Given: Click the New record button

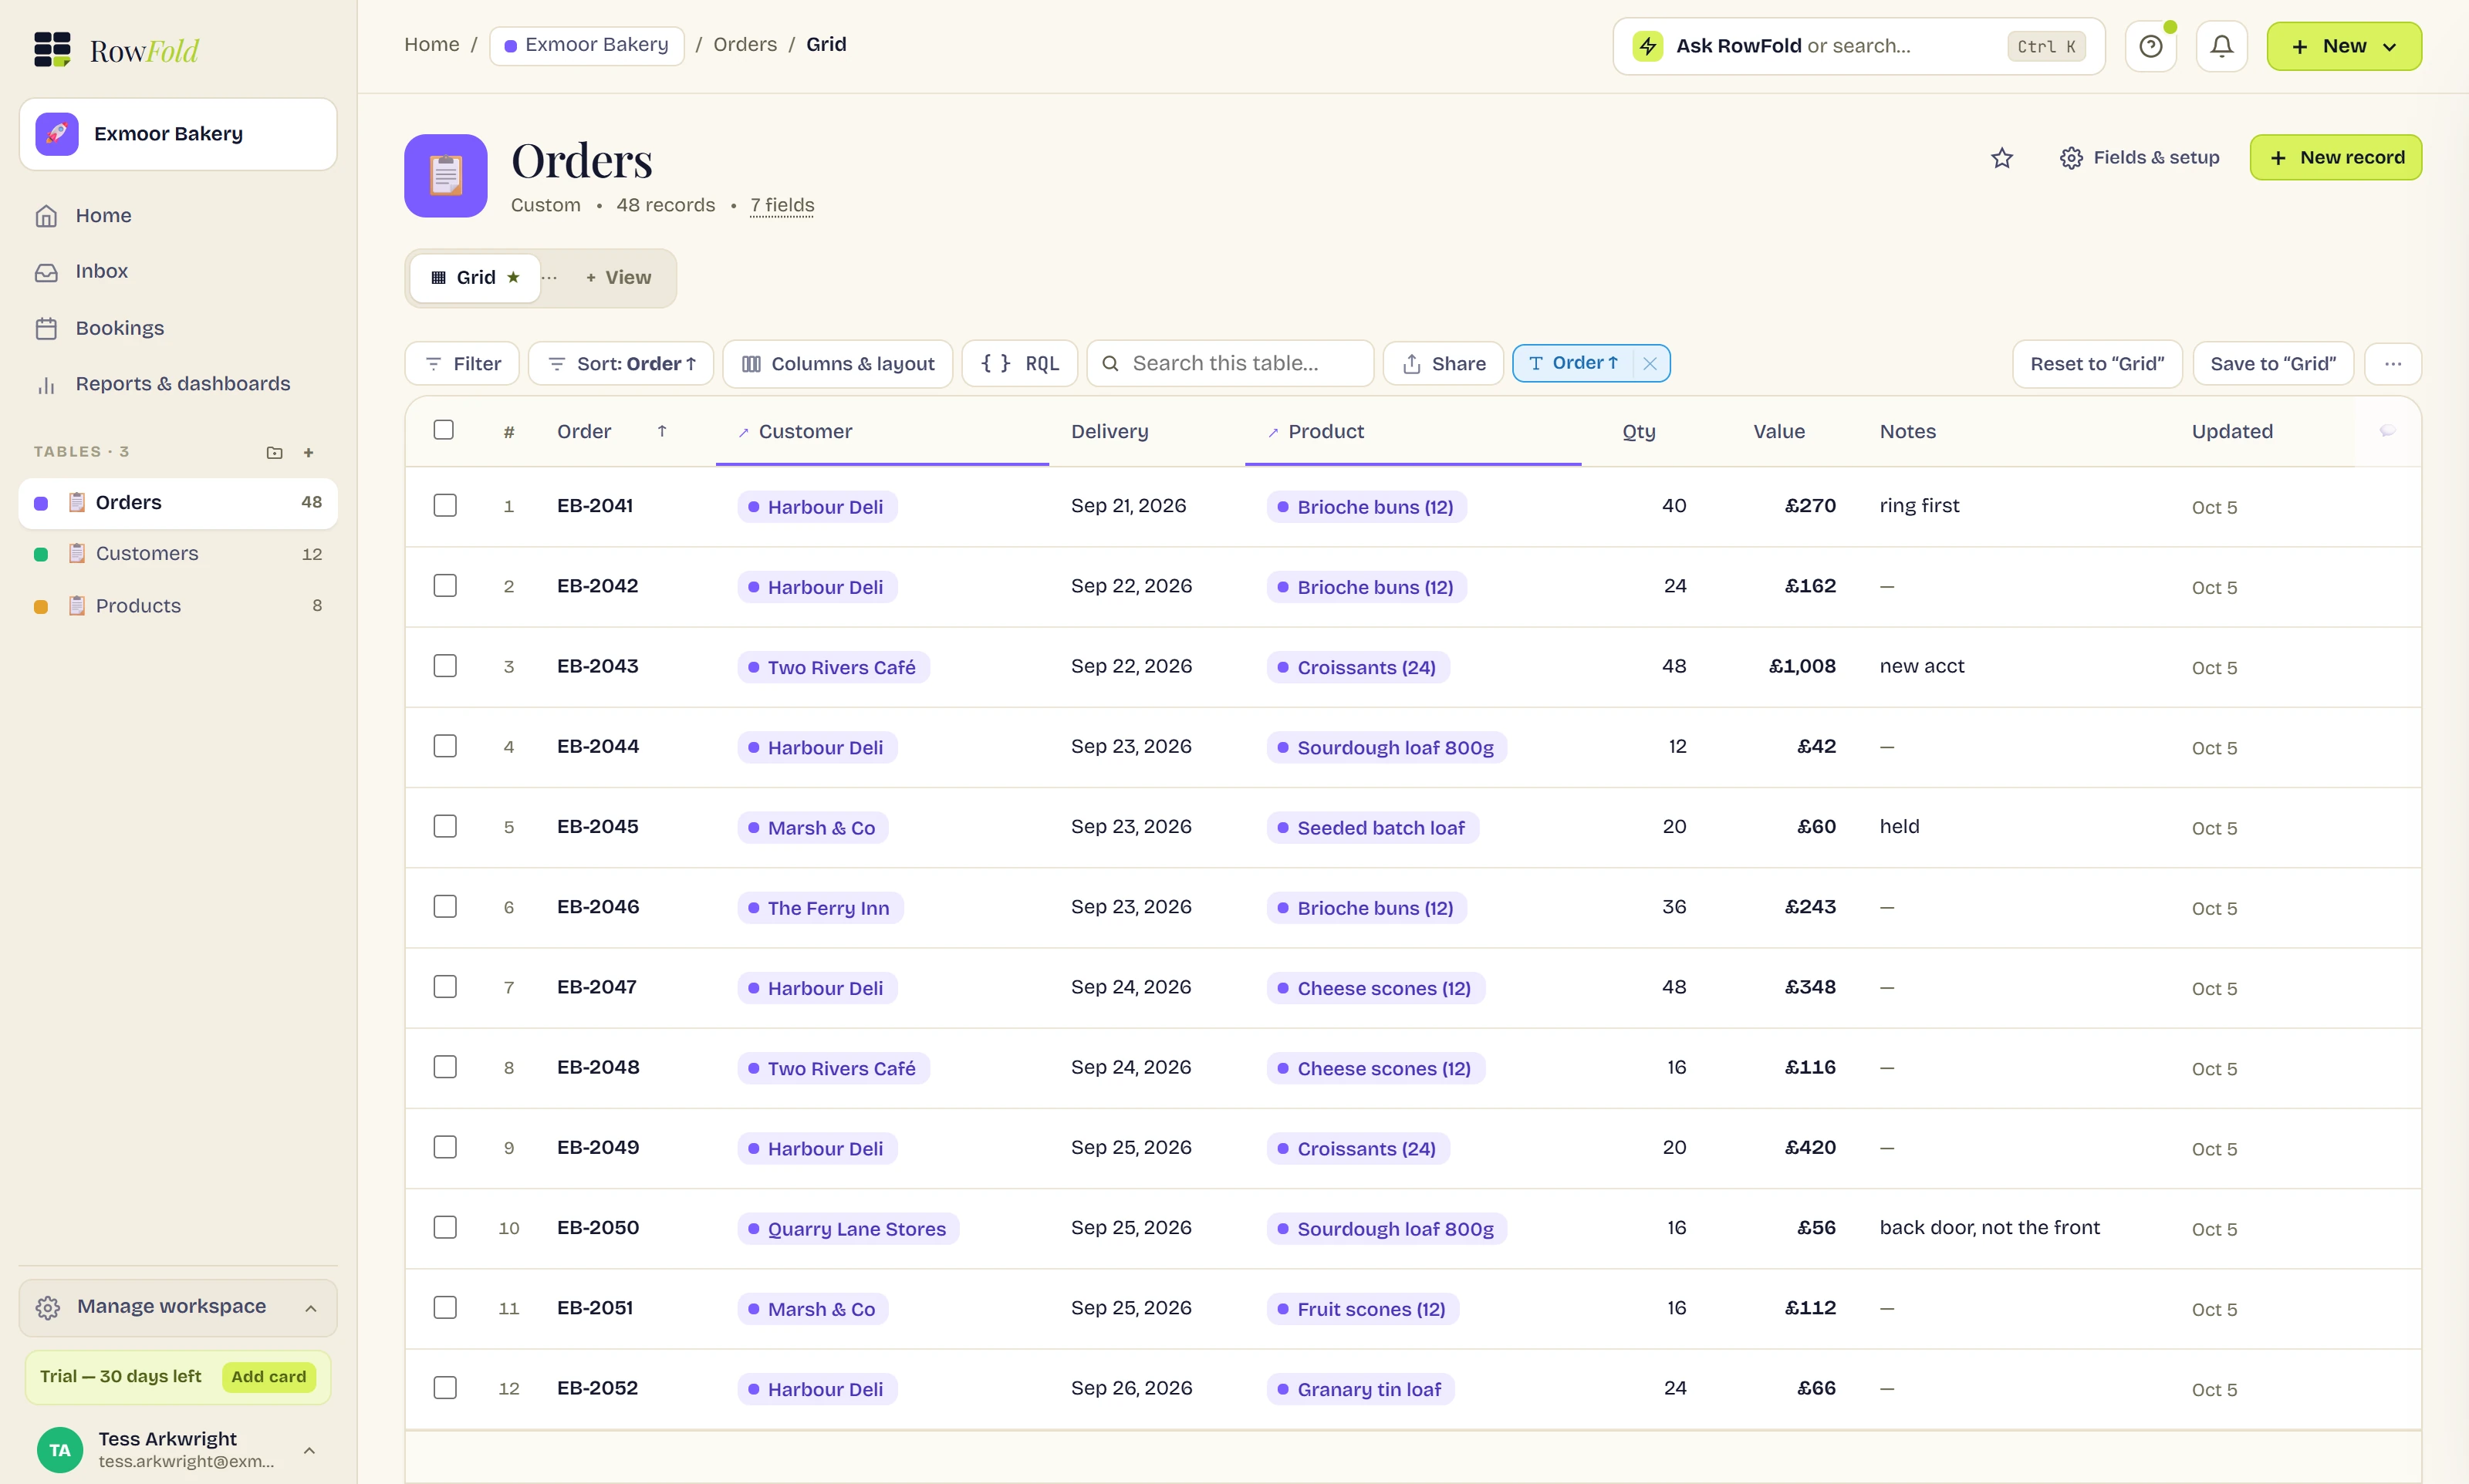Looking at the screenshot, I should (x=2335, y=158).
